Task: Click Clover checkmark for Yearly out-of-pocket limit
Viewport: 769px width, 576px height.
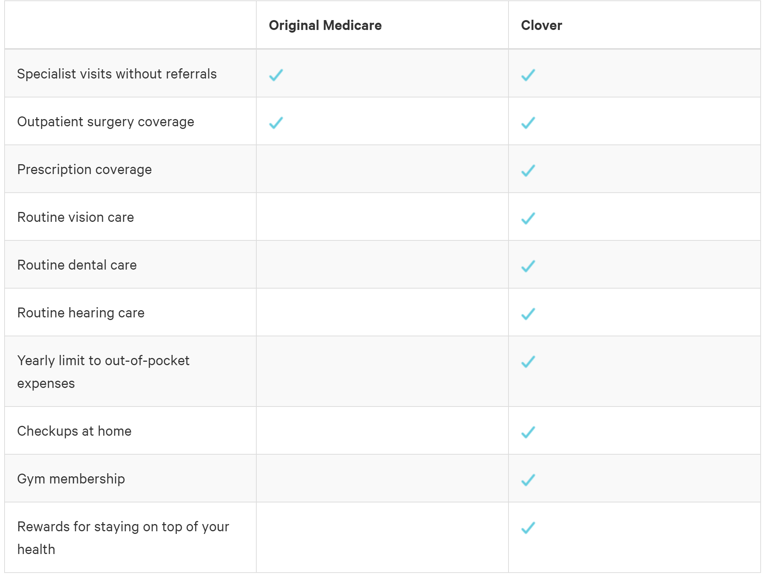Action: coord(528,361)
